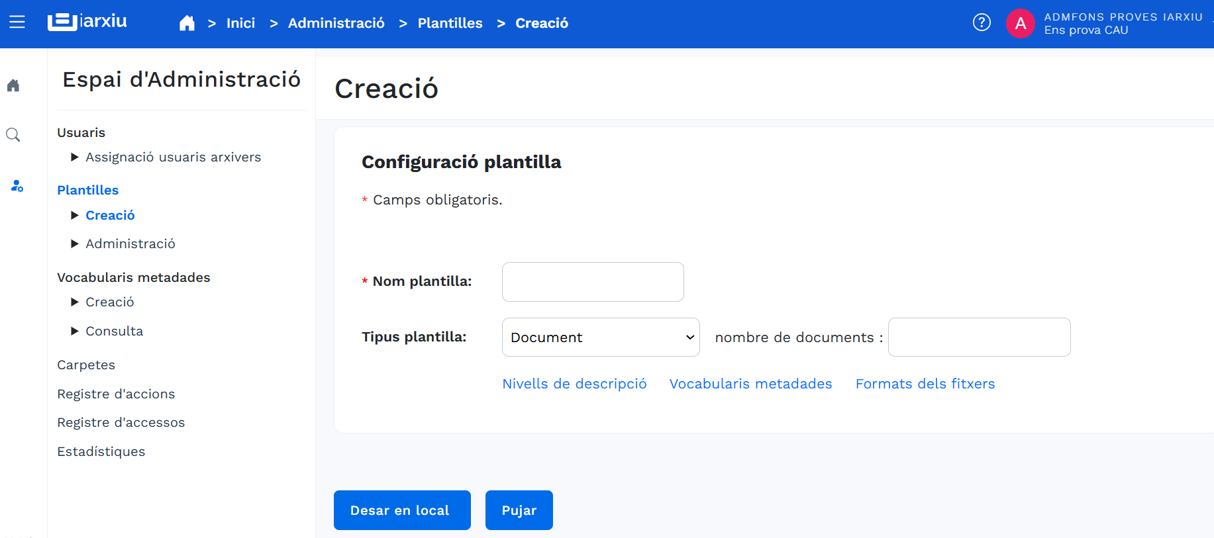
Task: Open the help question mark icon
Action: [x=982, y=22]
